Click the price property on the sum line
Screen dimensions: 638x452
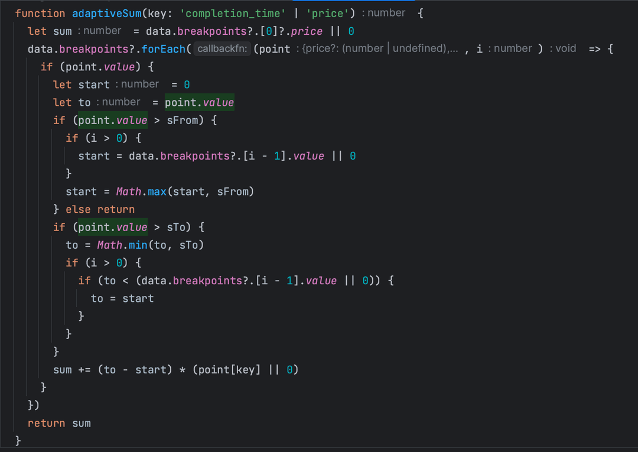click(x=307, y=31)
